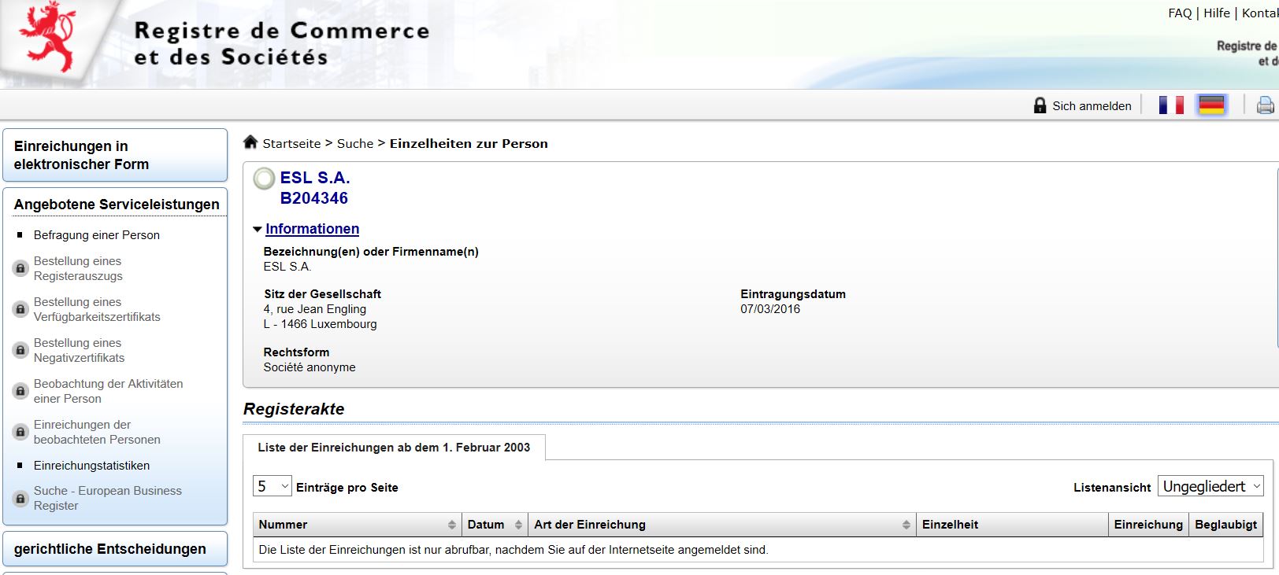Click the Einreichung column header
Viewport: 1279px width, 575px height.
pyautogui.click(x=1148, y=525)
